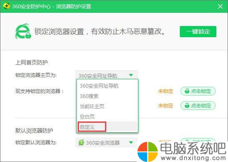Viewport: 228px width, 162px height.
Task: Click the 默认浏览器防护 heading
Action: click(x=34, y=131)
